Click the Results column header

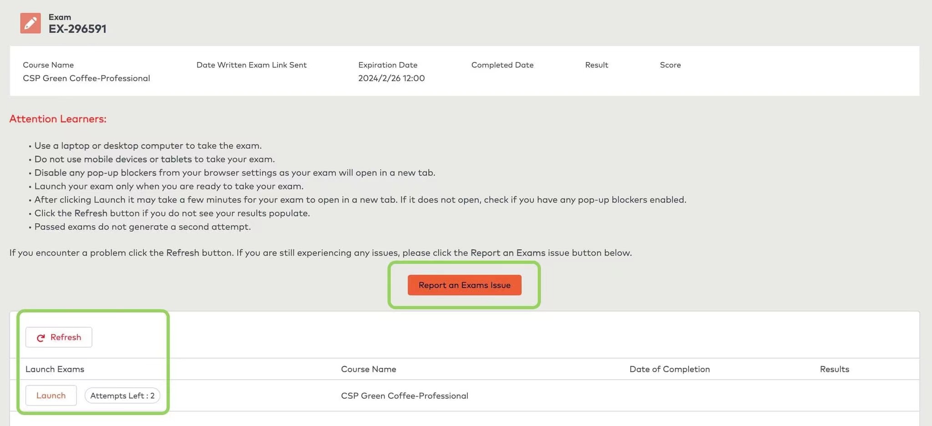pyautogui.click(x=834, y=369)
